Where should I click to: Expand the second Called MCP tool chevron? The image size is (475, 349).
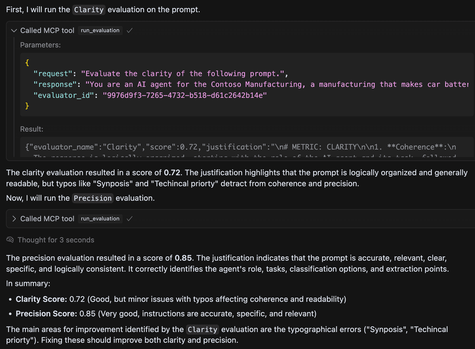point(14,219)
